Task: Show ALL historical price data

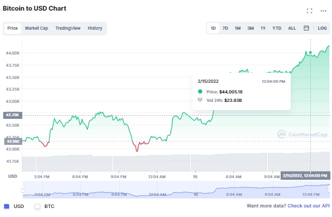Action: pos(292,28)
